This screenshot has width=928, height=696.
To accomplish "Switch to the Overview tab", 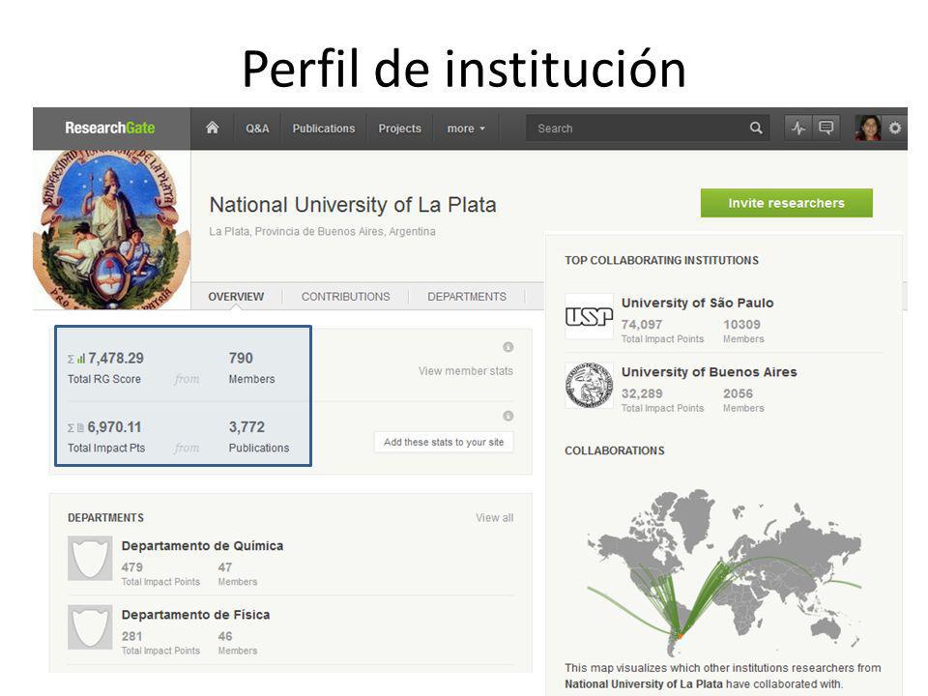I will [236, 297].
